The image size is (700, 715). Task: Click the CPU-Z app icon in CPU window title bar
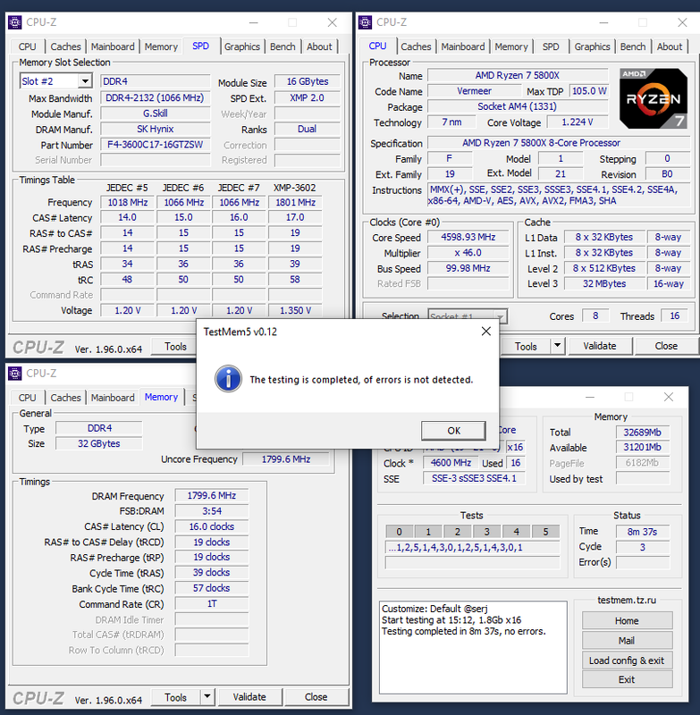point(365,22)
